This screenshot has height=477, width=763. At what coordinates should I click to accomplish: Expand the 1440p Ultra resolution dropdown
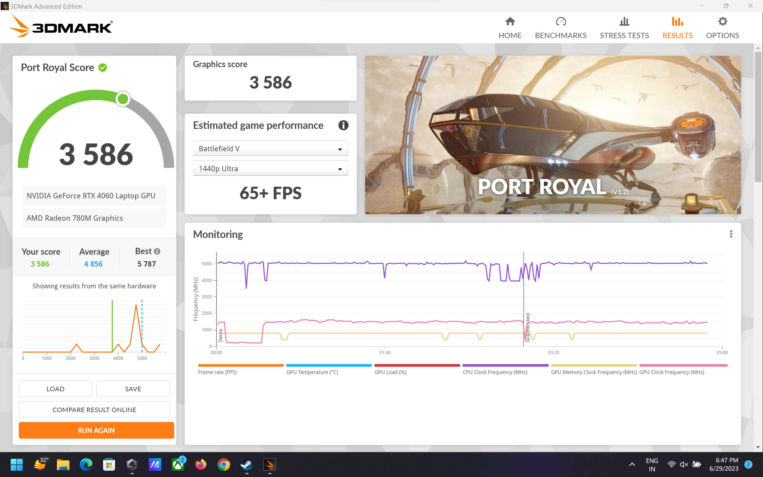coord(270,168)
